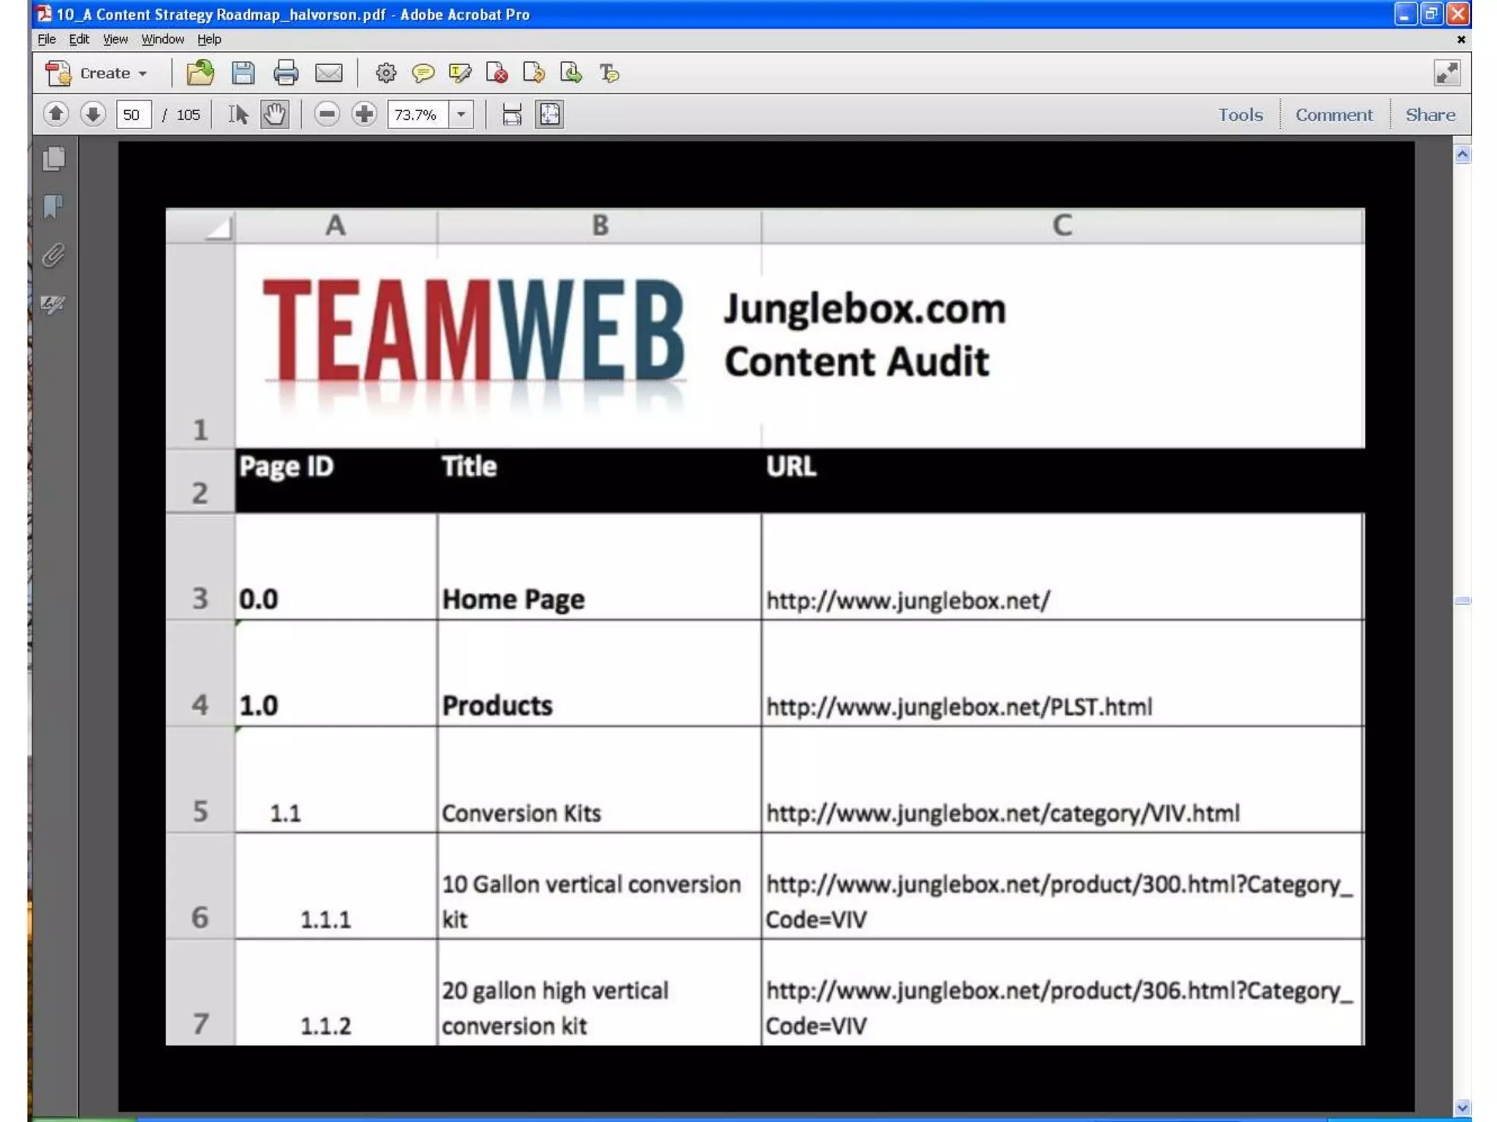Image resolution: width=1497 pixels, height=1122 pixels.
Task: Toggle fit-one-full-page view
Action: pos(550,114)
